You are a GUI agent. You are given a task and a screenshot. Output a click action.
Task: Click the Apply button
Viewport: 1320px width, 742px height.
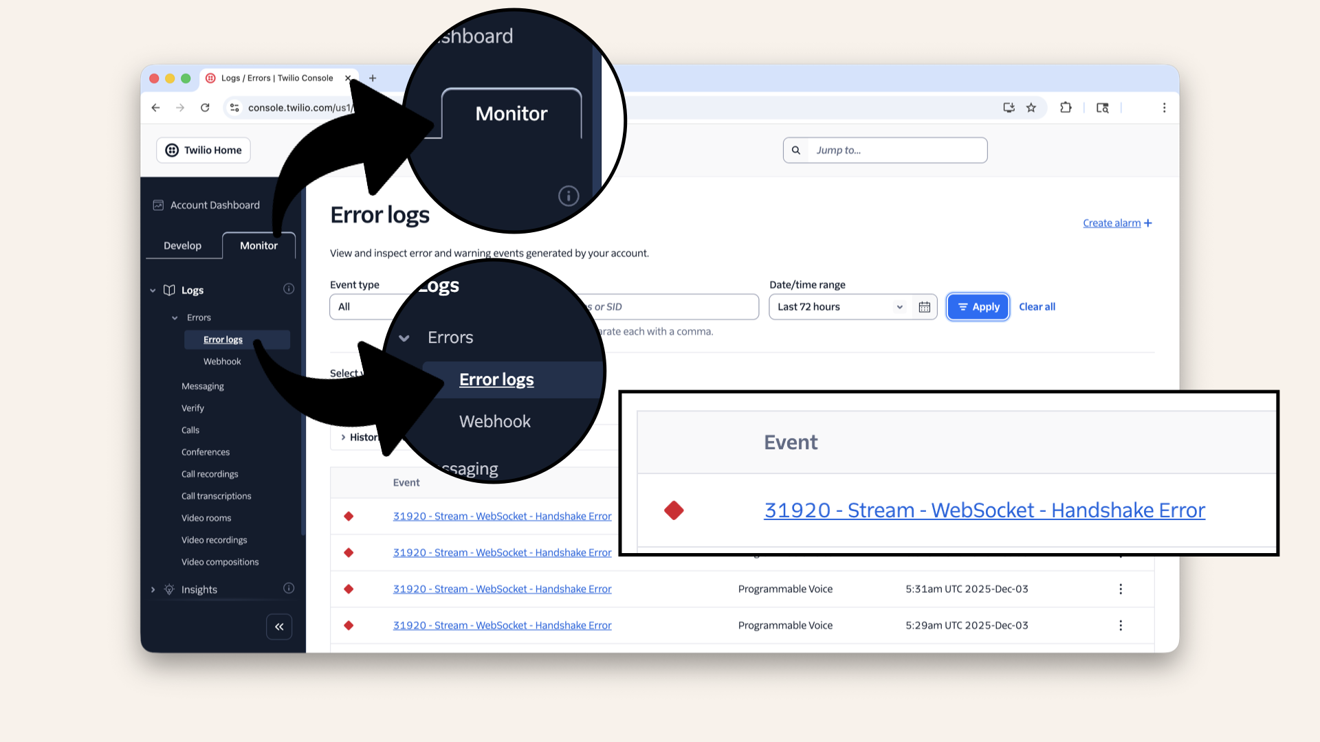tap(978, 306)
